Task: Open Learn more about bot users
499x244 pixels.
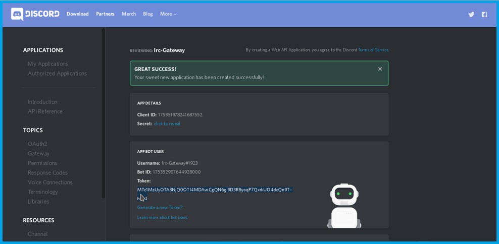Action: click(x=162, y=217)
